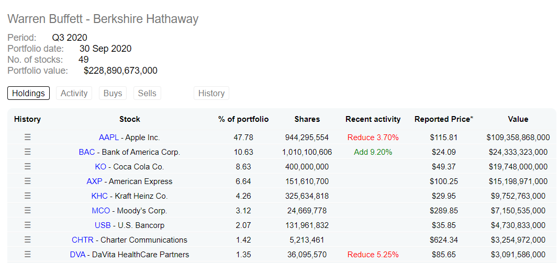Image resolution: width=559 pixels, height=263 pixels.
Task: Select the Buys tab
Action: point(113,93)
